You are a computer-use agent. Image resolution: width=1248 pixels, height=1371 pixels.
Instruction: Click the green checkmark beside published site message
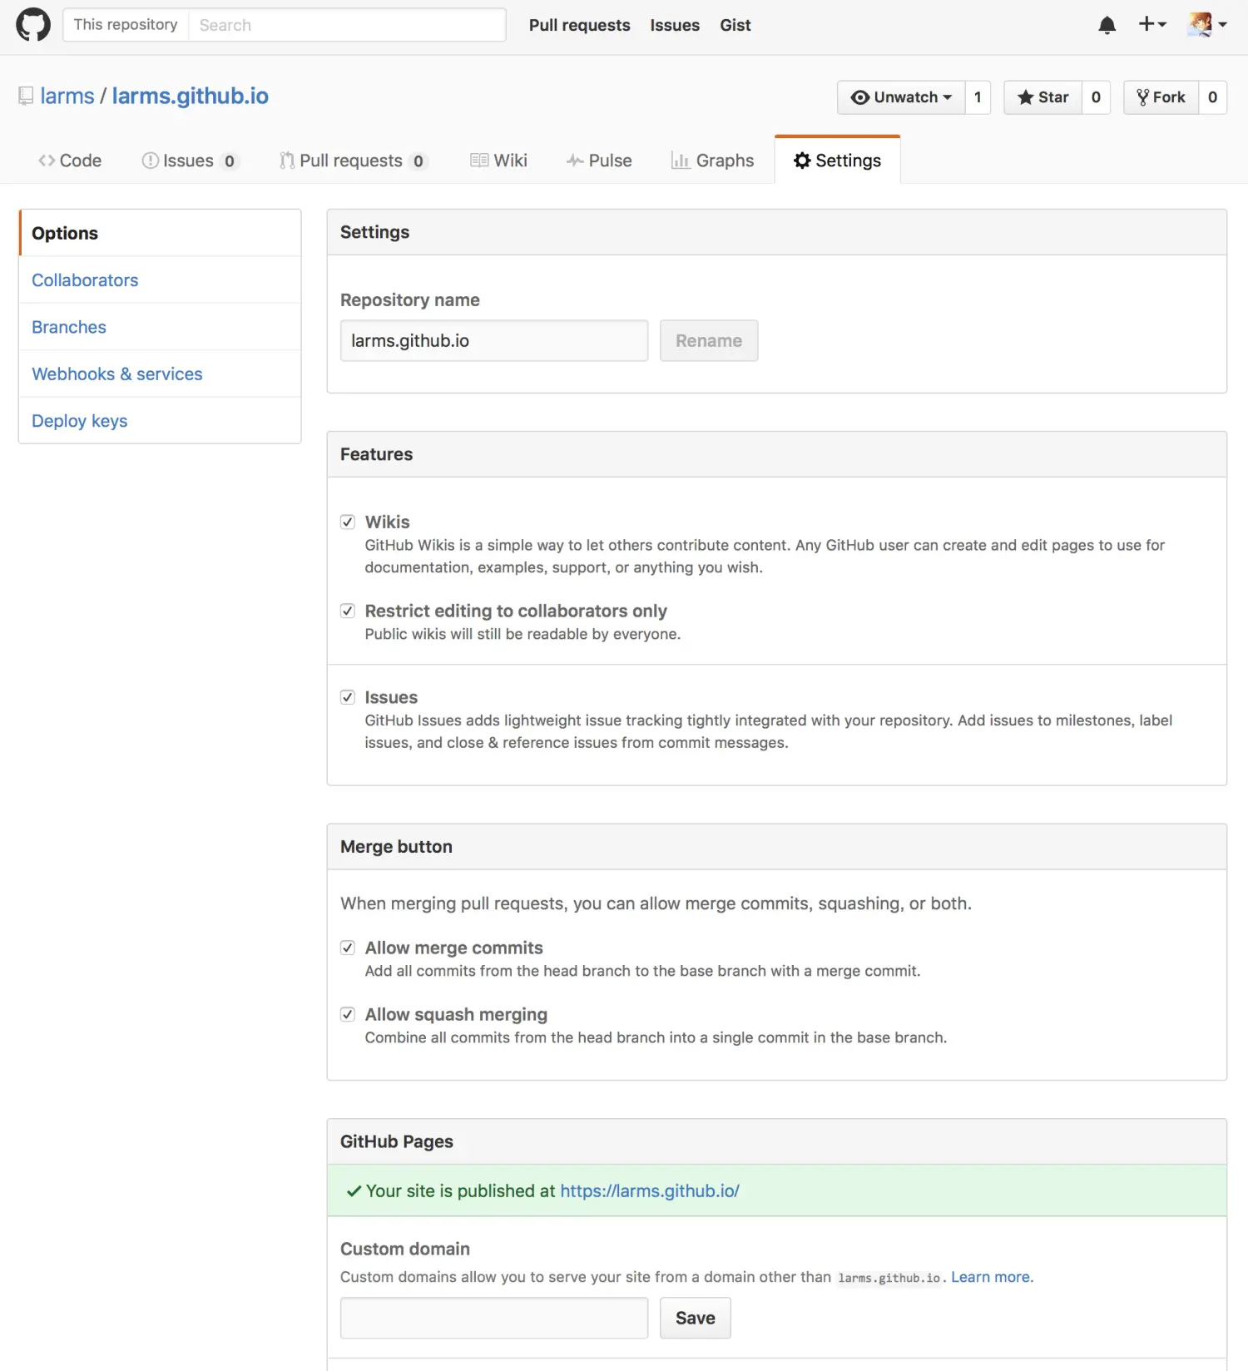[354, 1191]
